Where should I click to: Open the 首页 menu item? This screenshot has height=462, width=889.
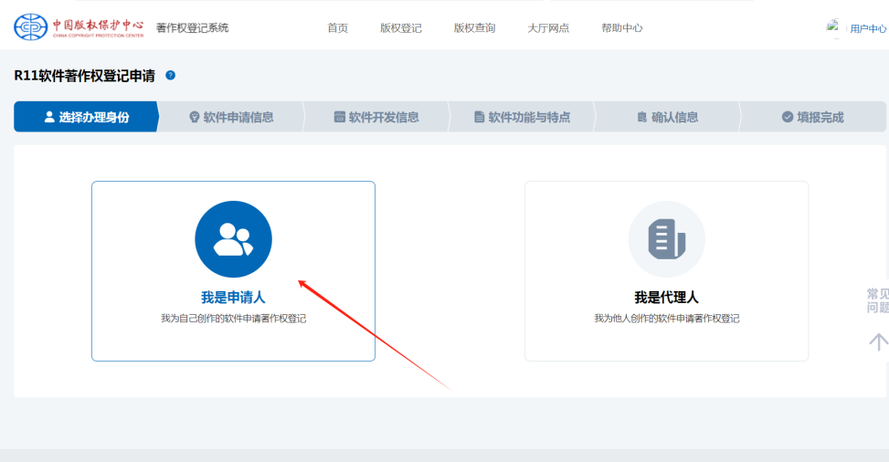tap(338, 28)
